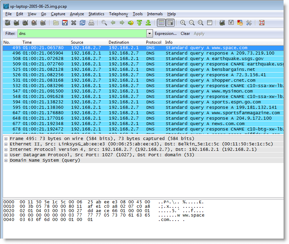Sort packets by the Protocol column header
Viewport: 289px width, 244px height.
click(153, 42)
